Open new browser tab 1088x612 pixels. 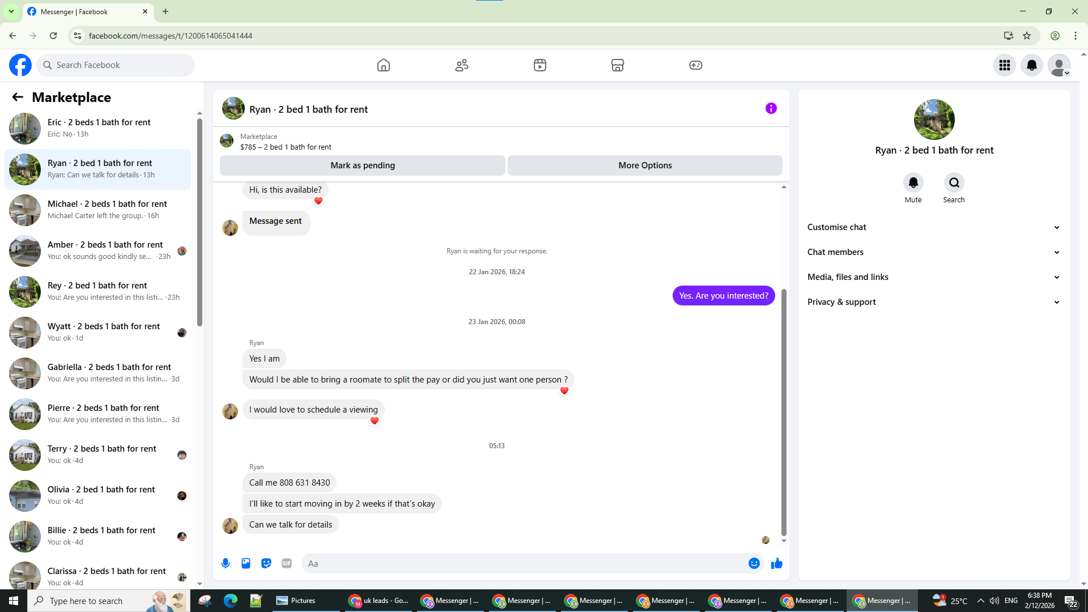[x=165, y=11]
